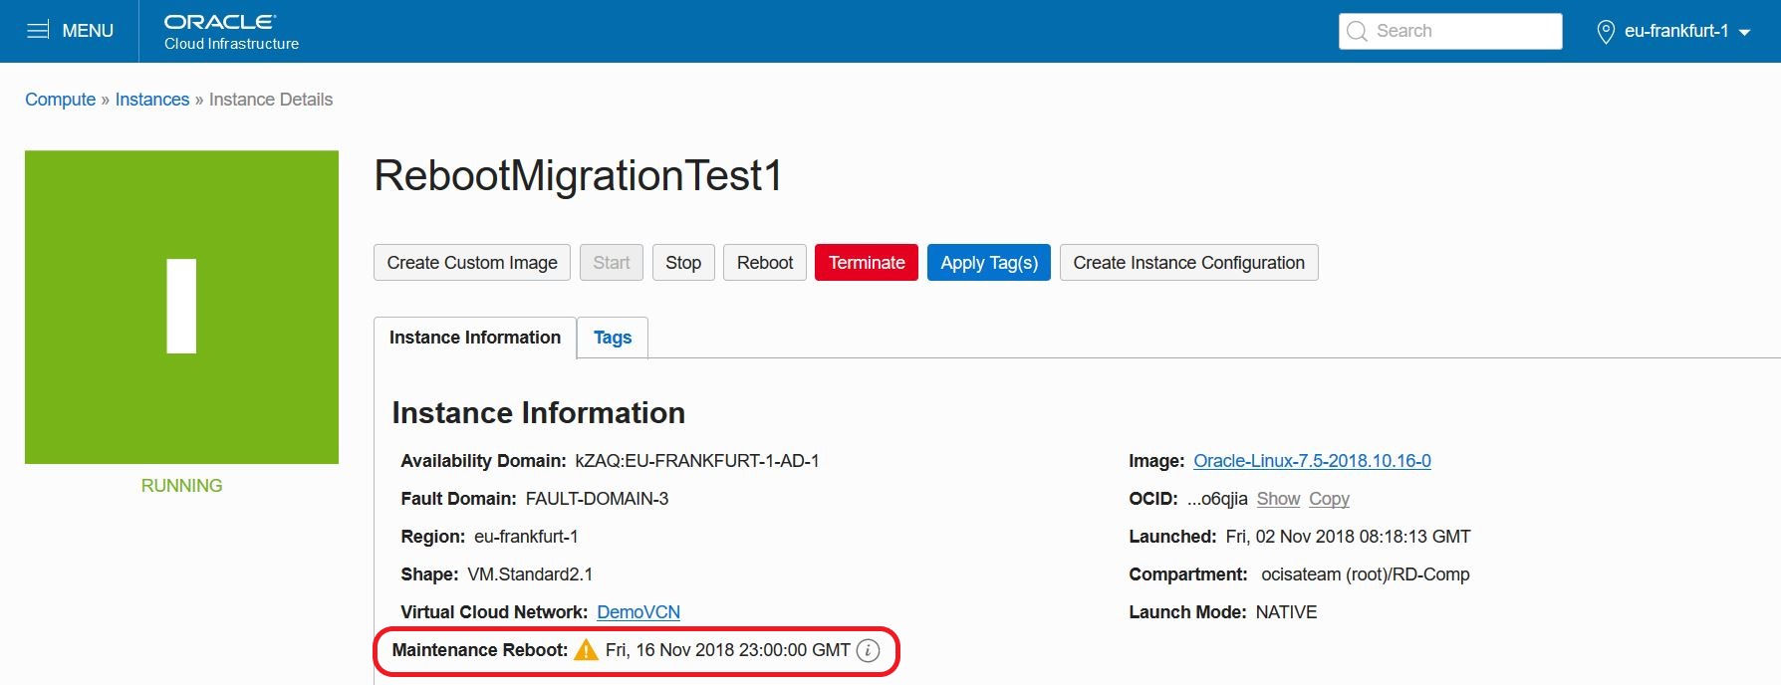Click the maintenance reboot warning triangle
1781x685 pixels.
[x=587, y=650]
